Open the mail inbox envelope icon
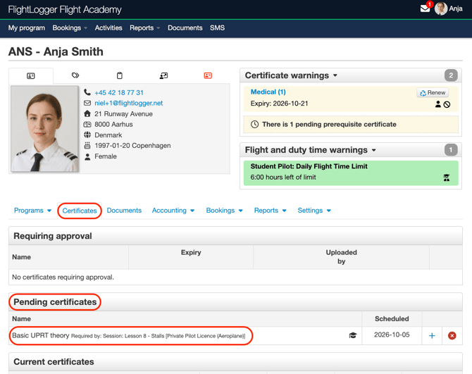The height and width of the screenshot is (374, 472). click(425, 8)
